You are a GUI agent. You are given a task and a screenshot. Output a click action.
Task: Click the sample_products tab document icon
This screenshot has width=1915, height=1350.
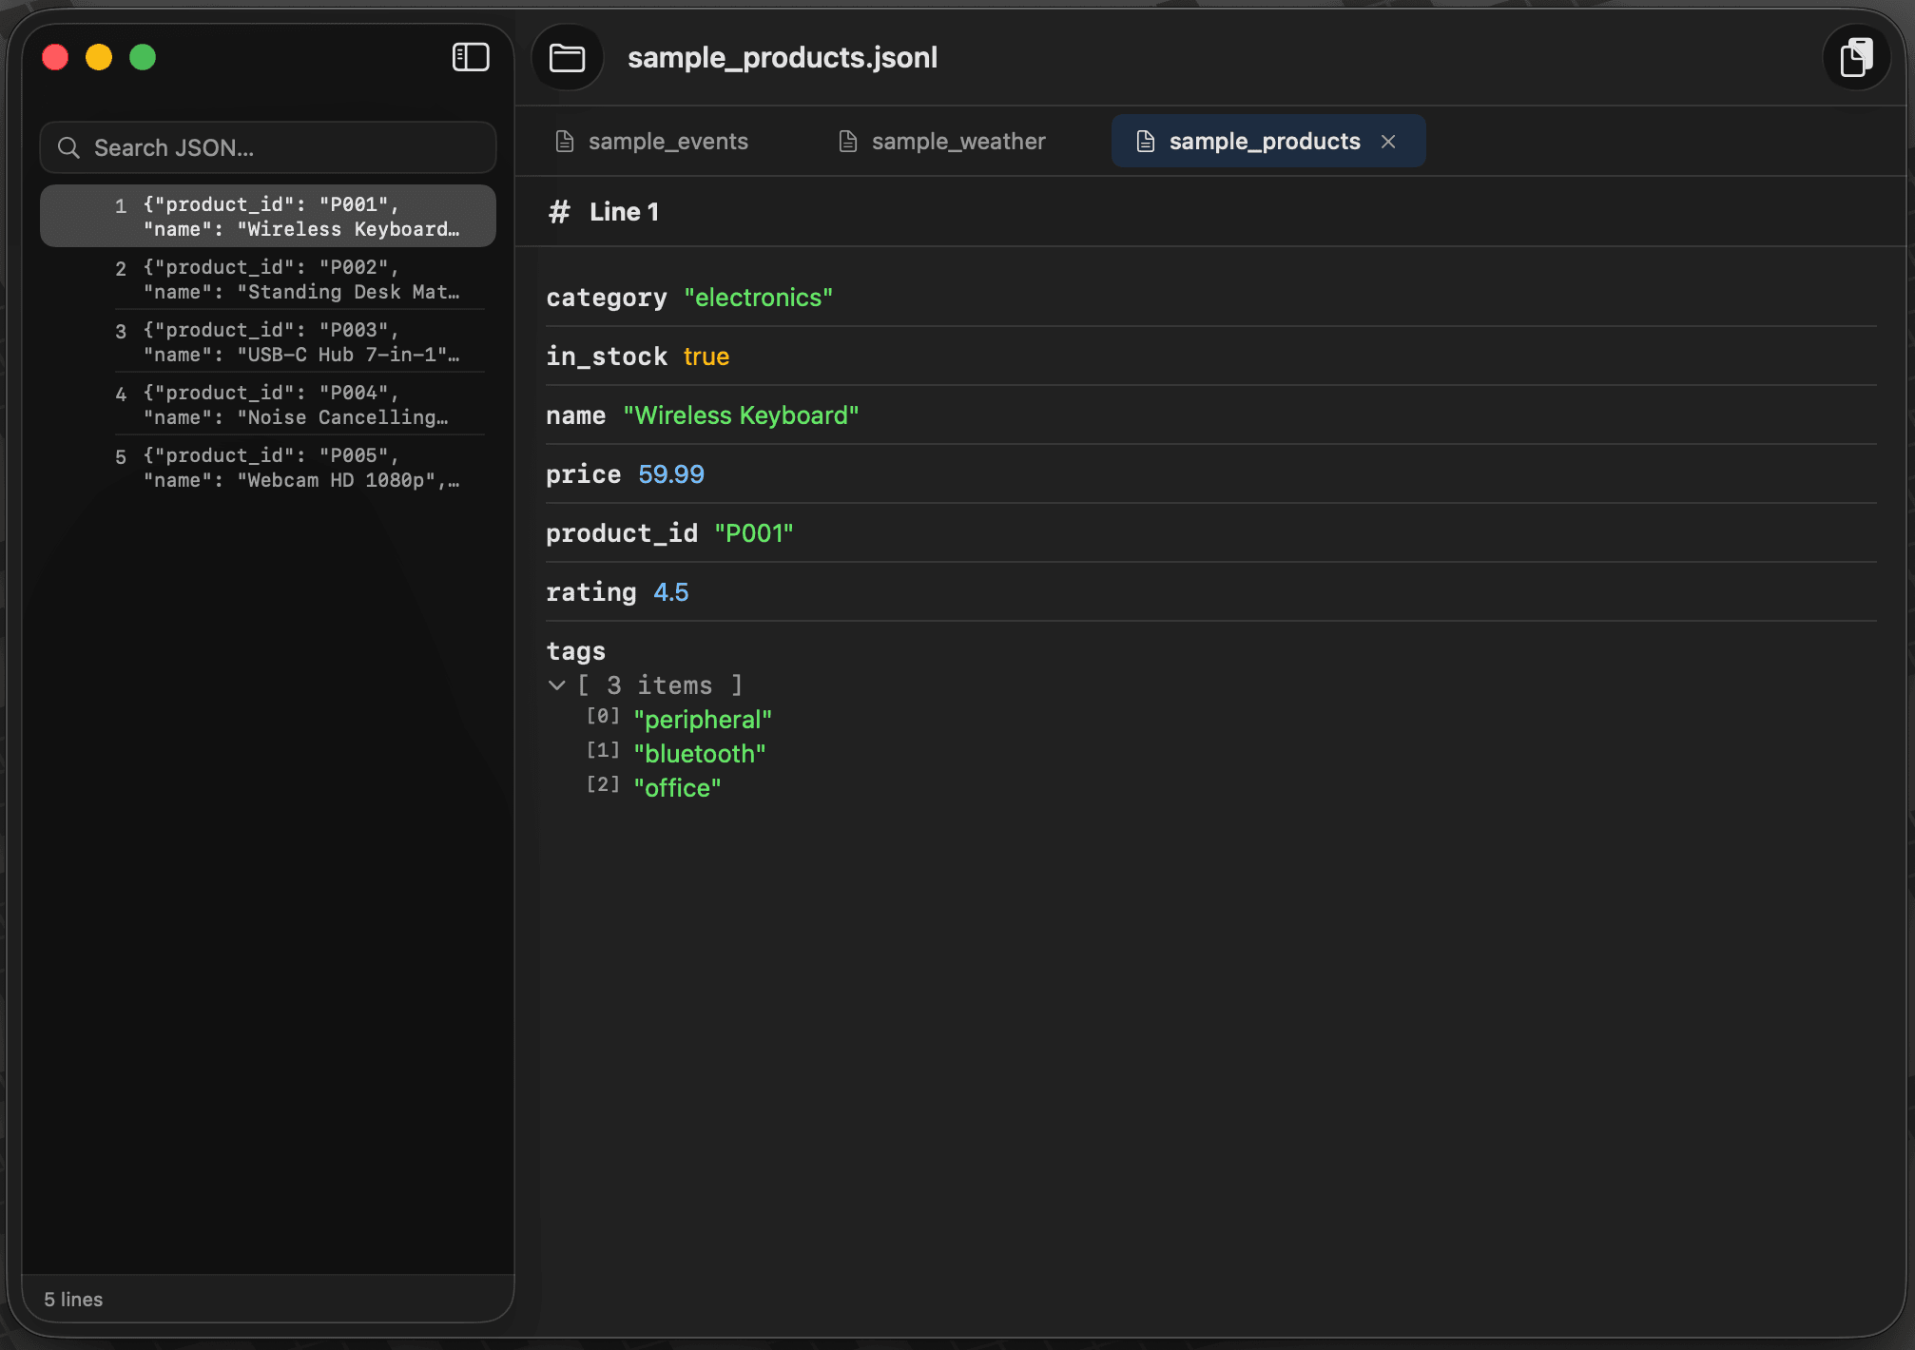click(x=1146, y=142)
